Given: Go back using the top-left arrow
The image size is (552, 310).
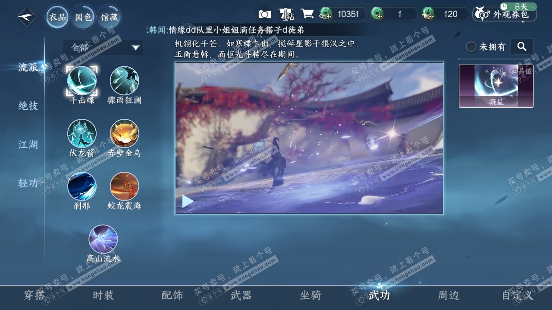Looking at the screenshot, I should (x=27, y=17).
